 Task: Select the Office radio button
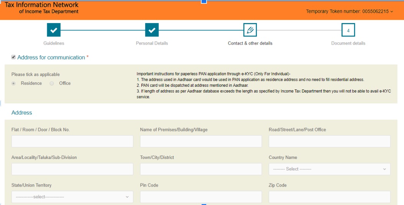pos(52,83)
